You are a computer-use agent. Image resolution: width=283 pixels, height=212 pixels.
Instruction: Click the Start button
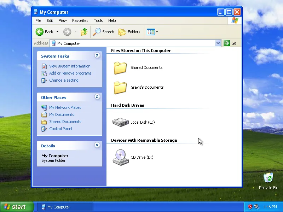tap(16, 207)
